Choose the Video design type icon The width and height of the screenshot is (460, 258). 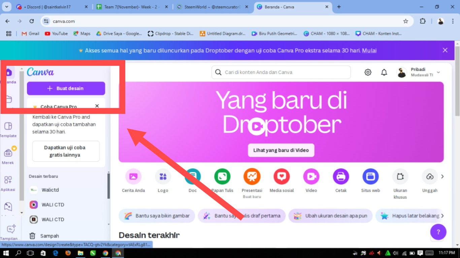pyautogui.click(x=311, y=177)
